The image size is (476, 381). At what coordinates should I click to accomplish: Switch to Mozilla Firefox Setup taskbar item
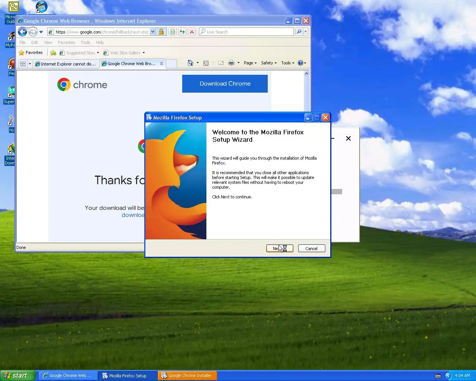[x=128, y=375]
